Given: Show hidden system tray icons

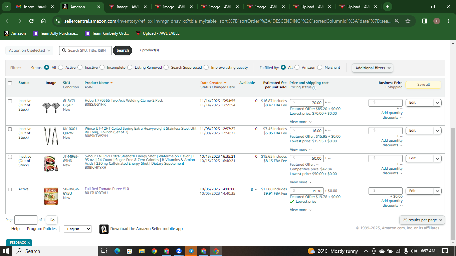Looking at the screenshot, I should 366,251.
